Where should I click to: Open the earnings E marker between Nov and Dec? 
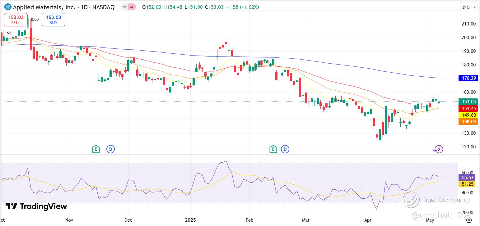click(x=96, y=149)
